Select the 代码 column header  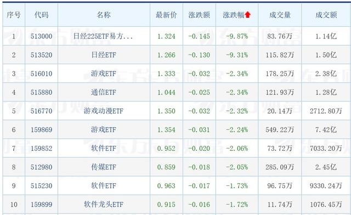tap(42, 15)
